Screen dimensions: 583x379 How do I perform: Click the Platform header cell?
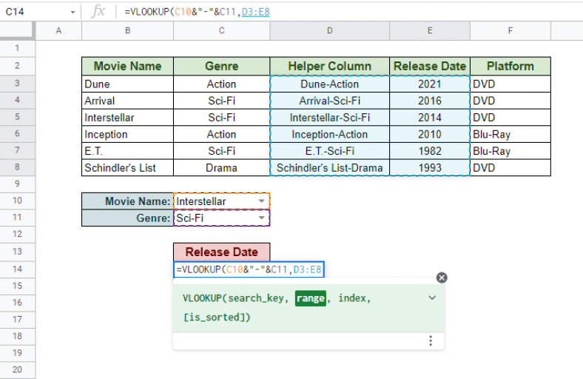pos(510,66)
